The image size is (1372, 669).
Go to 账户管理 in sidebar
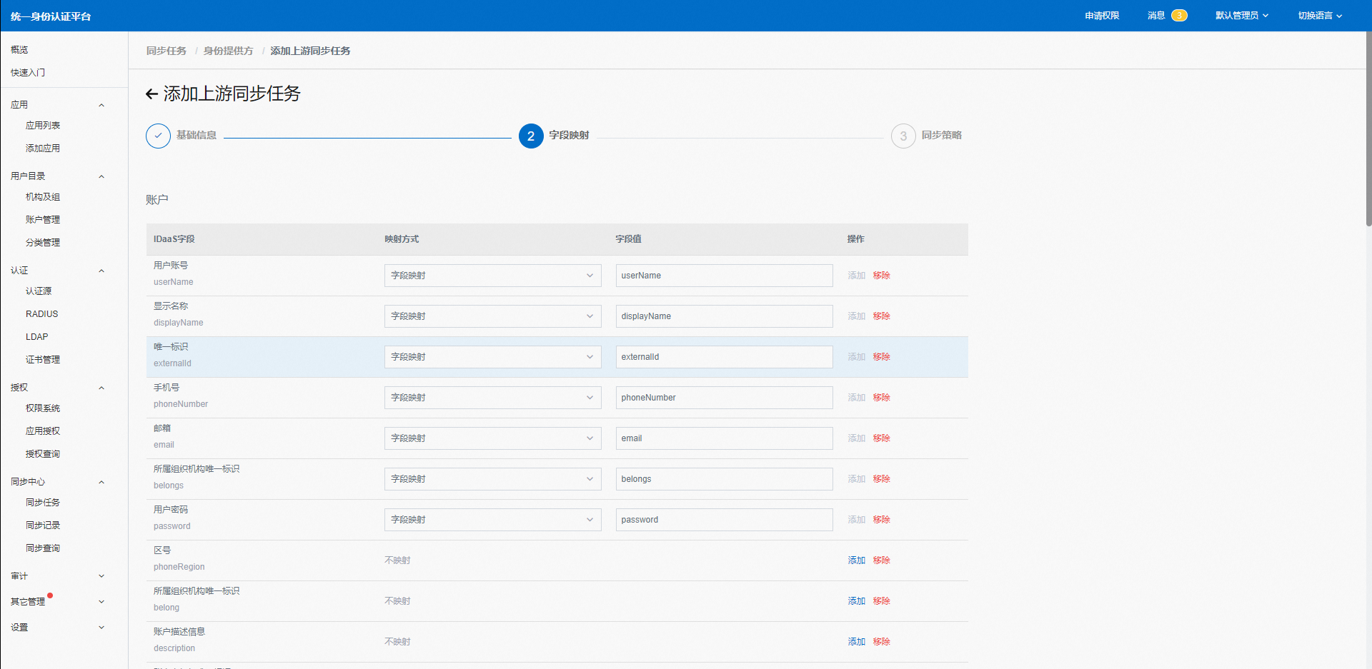pos(43,220)
